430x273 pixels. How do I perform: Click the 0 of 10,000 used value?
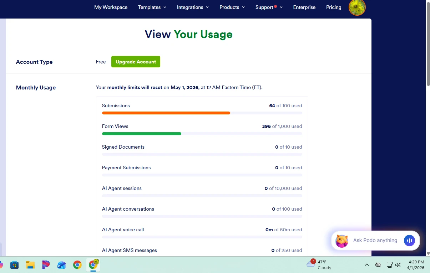(283, 188)
